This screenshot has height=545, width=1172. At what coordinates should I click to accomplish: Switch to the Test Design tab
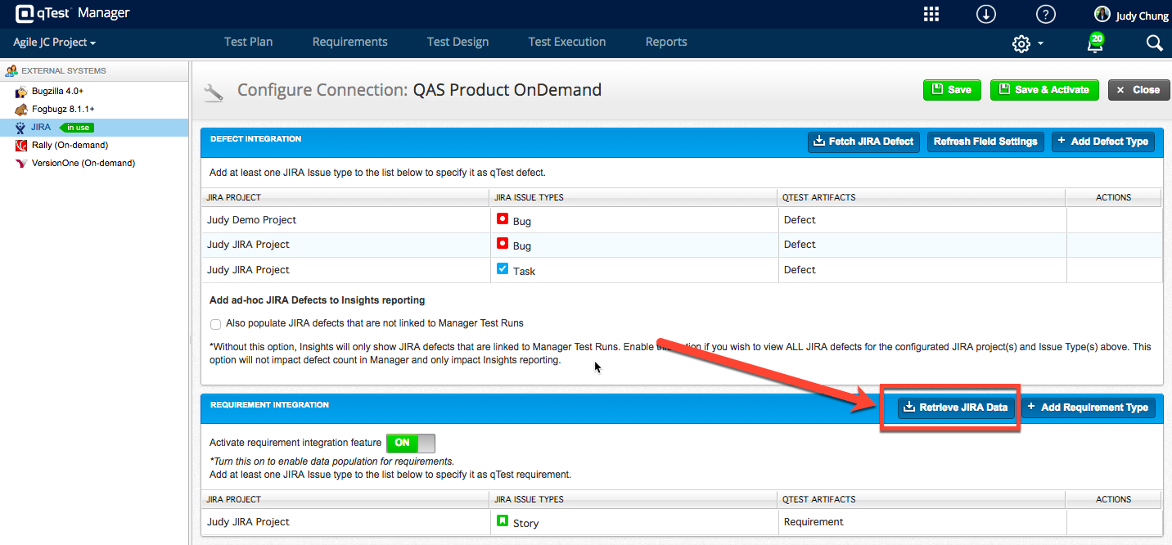(458, 42)
